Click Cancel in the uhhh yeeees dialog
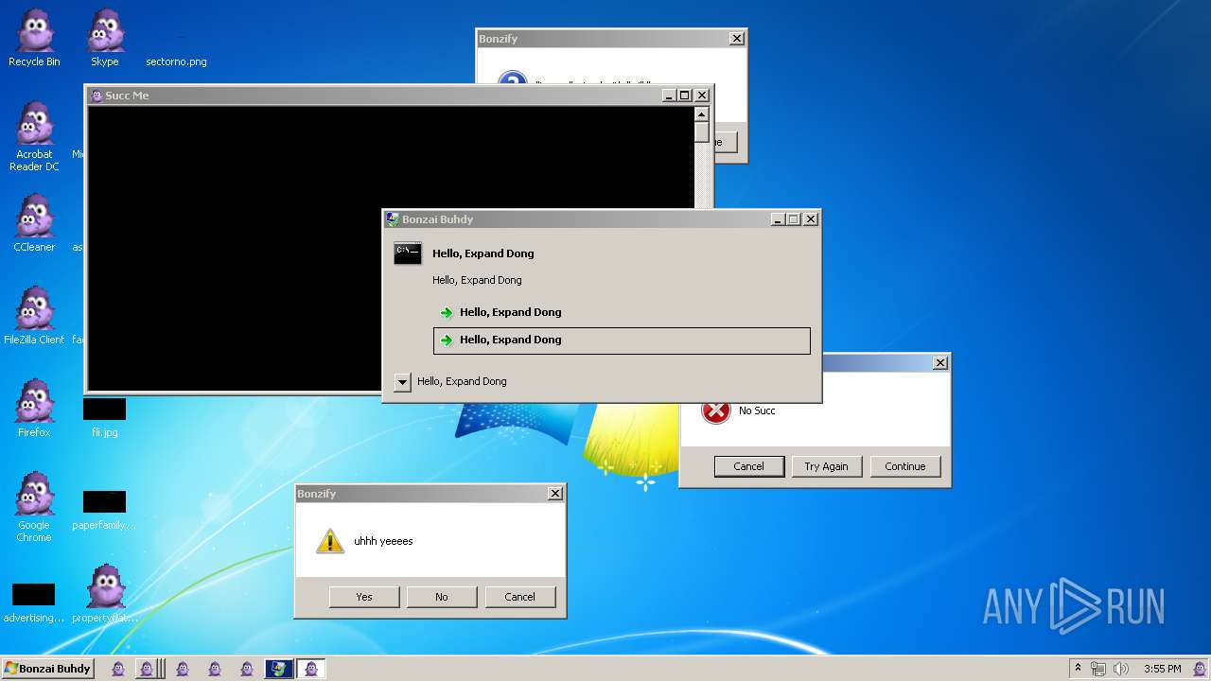 point(519,597)
